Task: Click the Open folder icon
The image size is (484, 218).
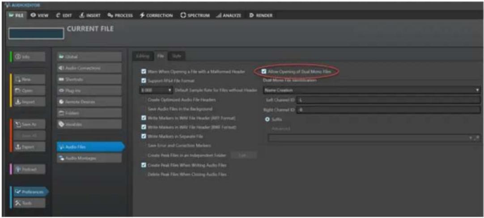Action: point(18,90)
